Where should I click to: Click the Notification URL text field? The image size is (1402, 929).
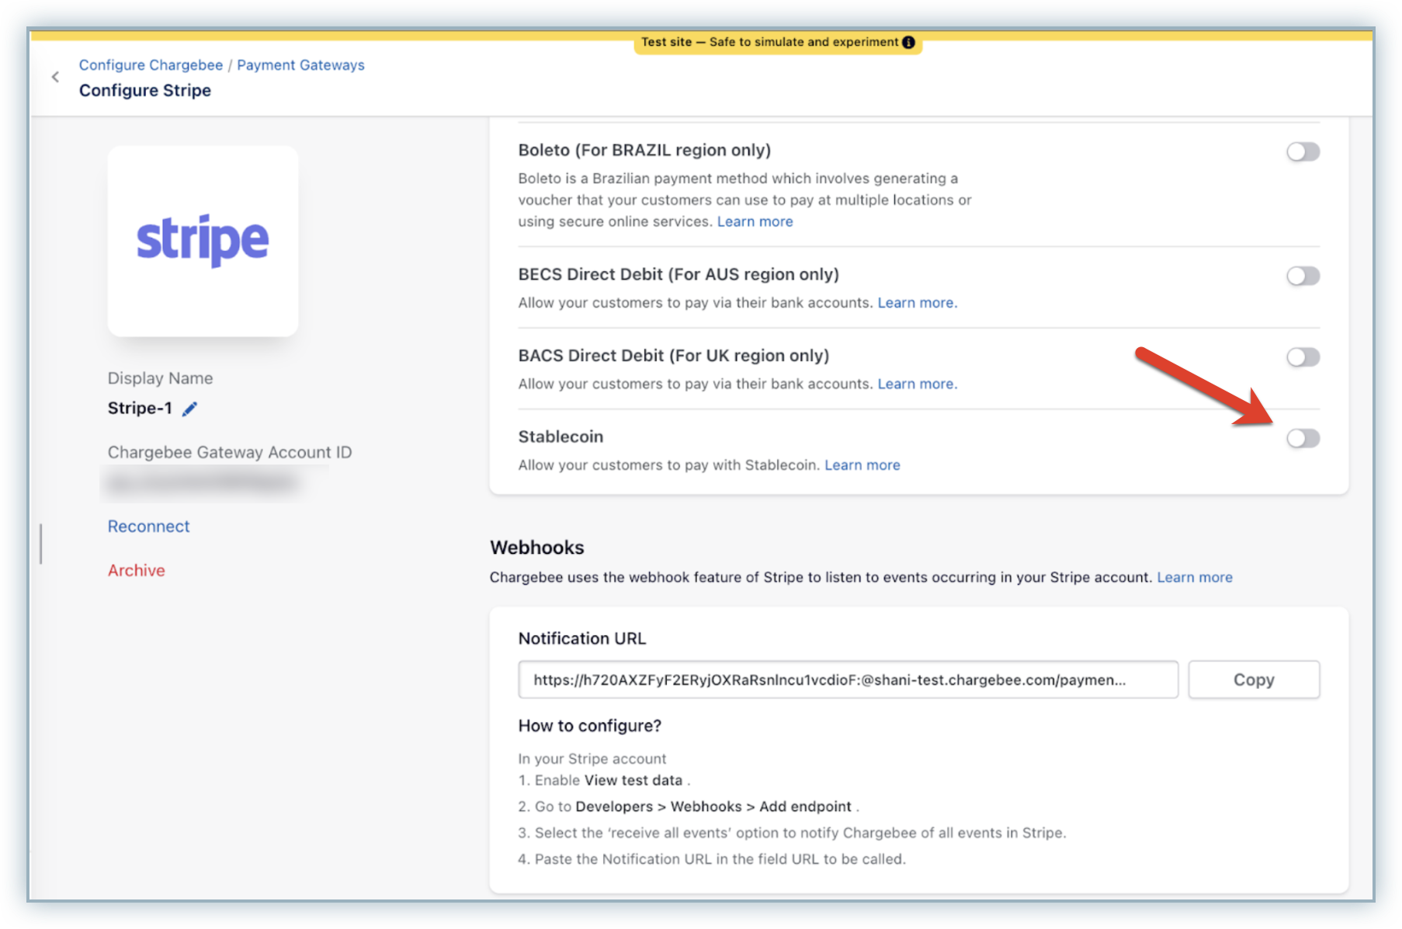(x=847, y=680)
